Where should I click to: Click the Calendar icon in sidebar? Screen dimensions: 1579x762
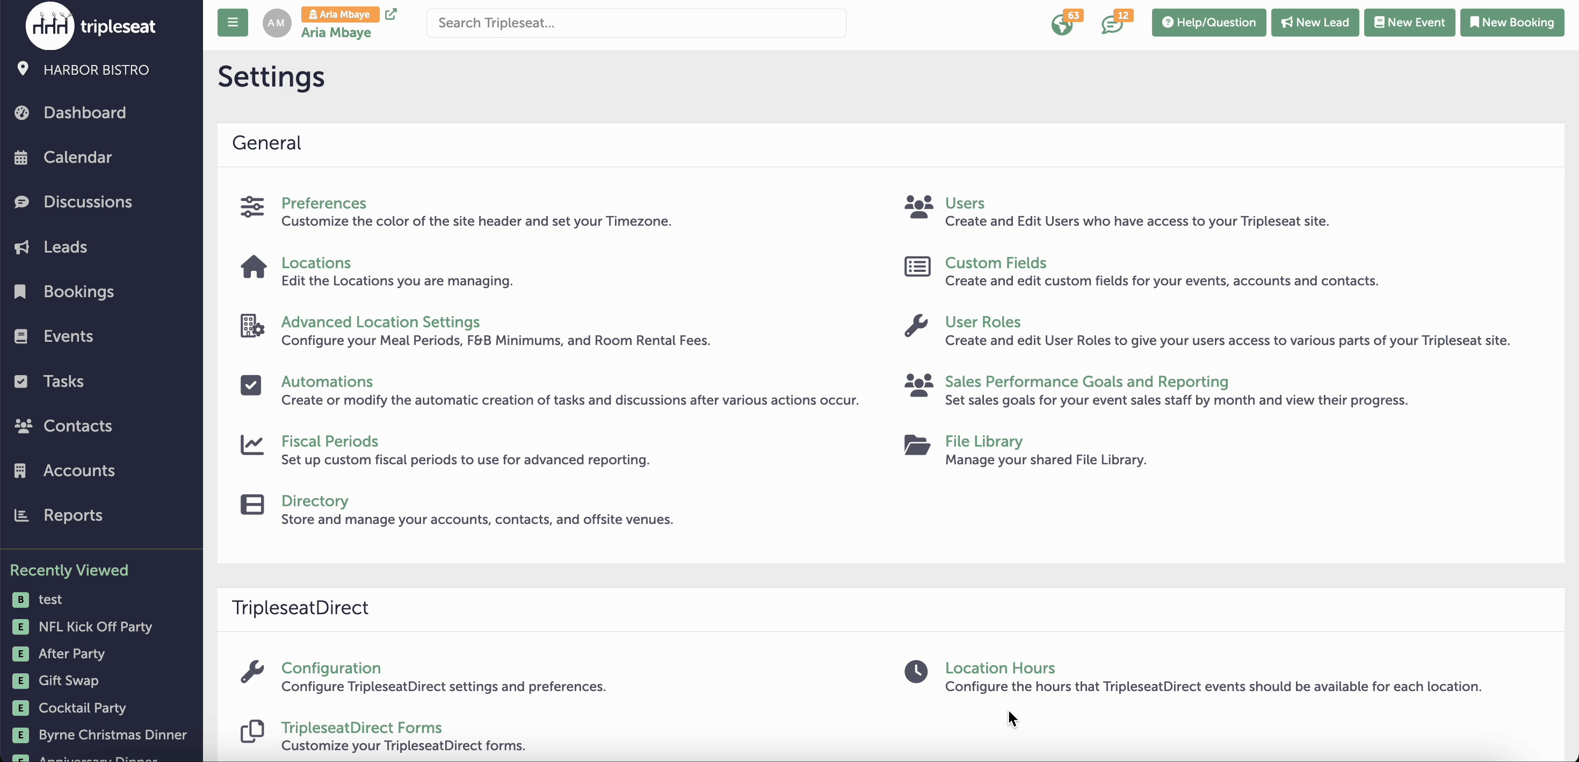tap(21, 157)
